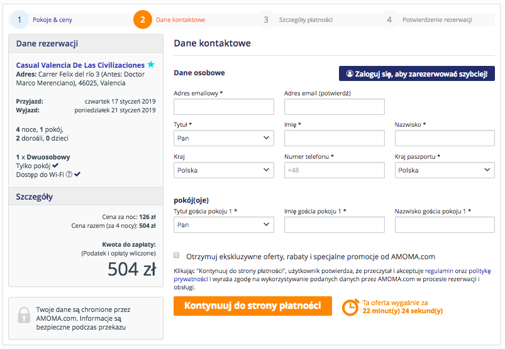Click the padlock security icon
505x349 pixels.
pos(24,315)
